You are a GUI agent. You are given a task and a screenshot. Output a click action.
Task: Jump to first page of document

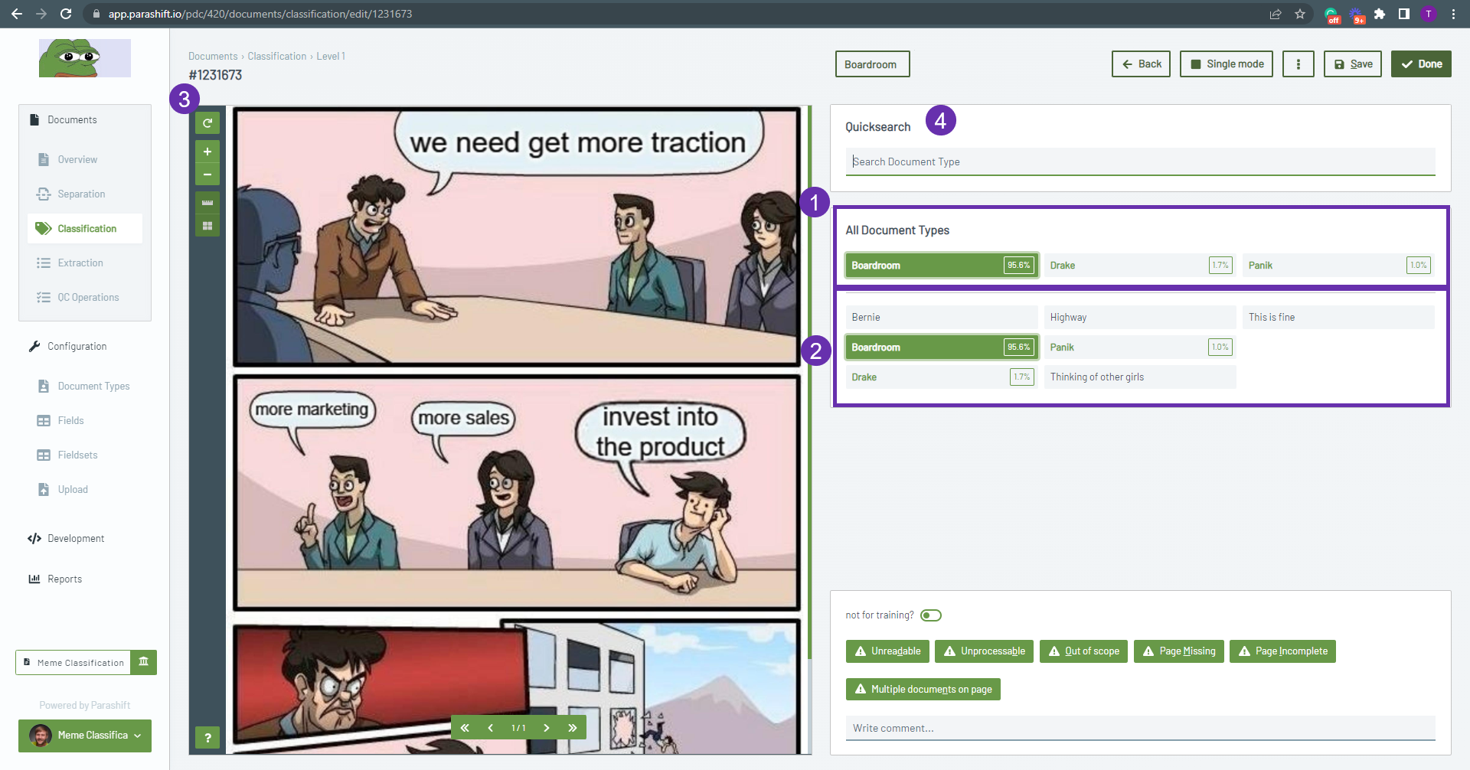(465, 728)
